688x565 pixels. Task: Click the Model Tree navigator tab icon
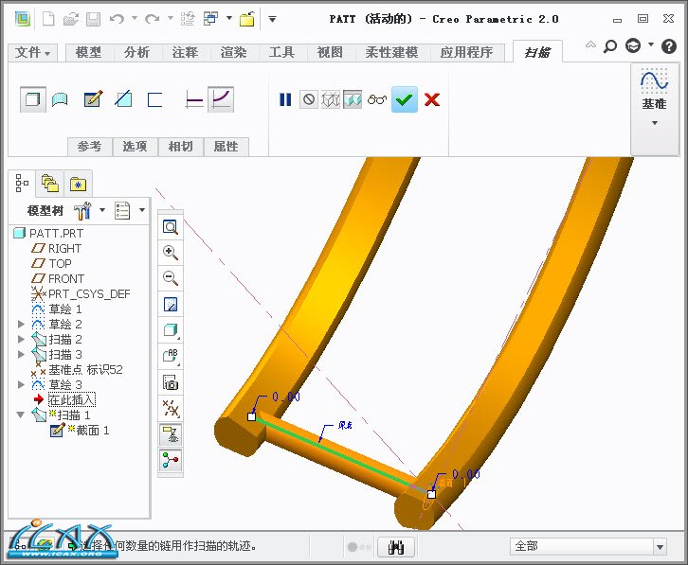click(22, 184)
